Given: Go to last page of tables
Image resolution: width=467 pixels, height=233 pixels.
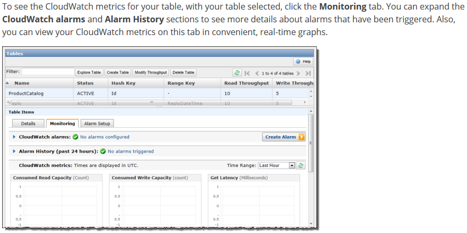Looking at the screenshot, I should coord(308,73).
